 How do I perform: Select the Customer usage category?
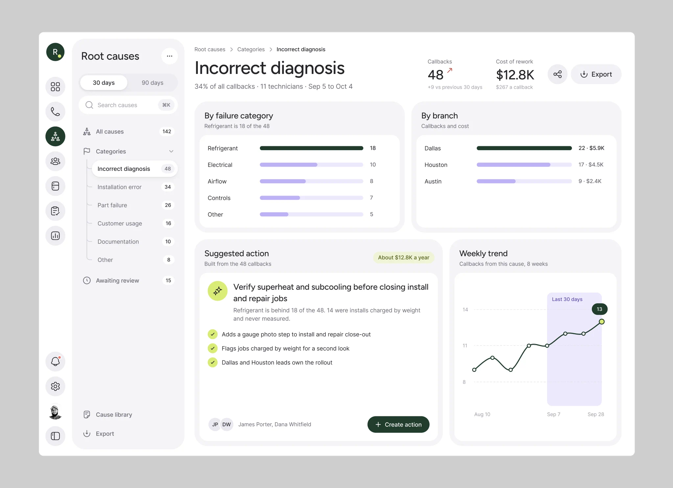[x=135, y=223]
